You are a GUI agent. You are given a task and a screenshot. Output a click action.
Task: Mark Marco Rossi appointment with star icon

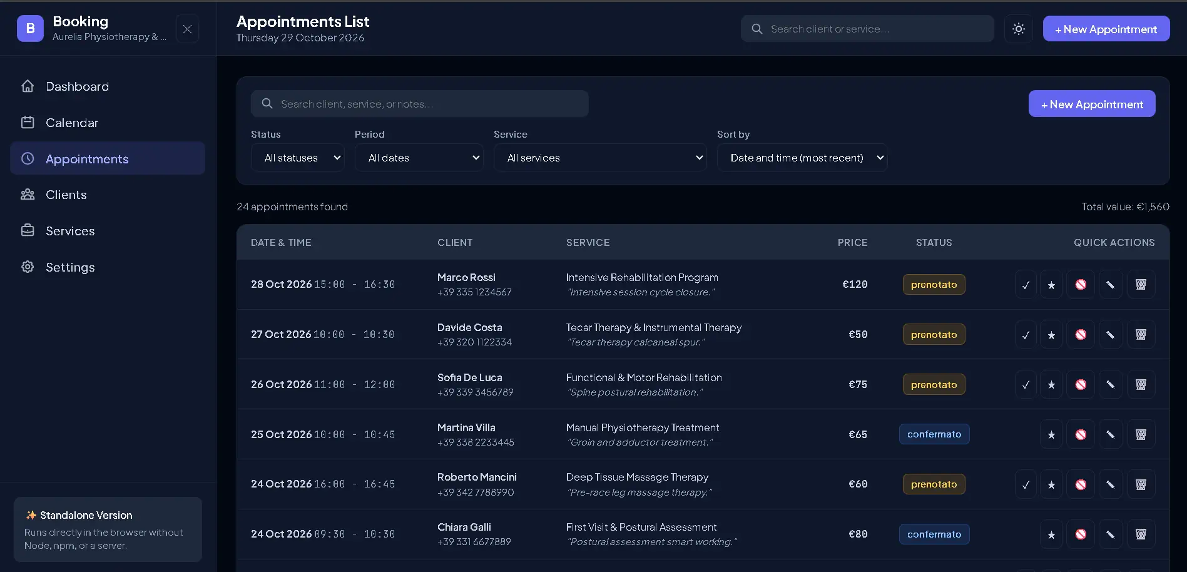pyautogui.click(x=1051, y=285)
